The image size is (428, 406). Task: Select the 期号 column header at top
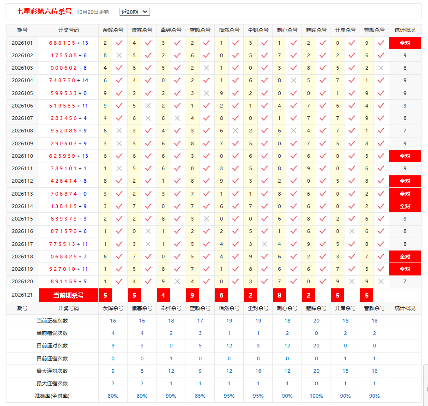coord(22,30)
